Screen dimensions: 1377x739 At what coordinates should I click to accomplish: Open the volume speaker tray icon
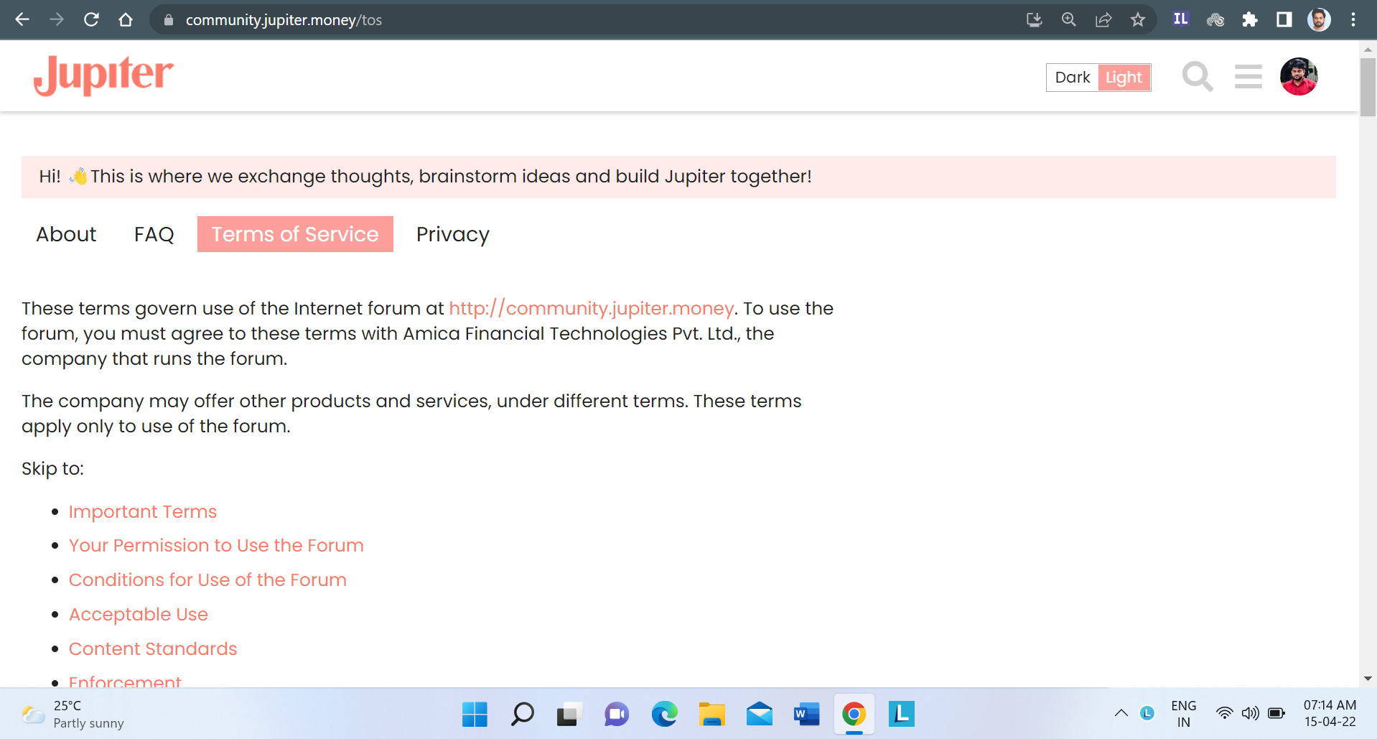tap(1251, 713)
